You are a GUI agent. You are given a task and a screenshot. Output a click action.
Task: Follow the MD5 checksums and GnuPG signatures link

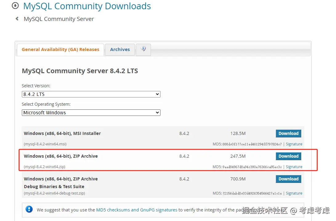click(137, 210)
